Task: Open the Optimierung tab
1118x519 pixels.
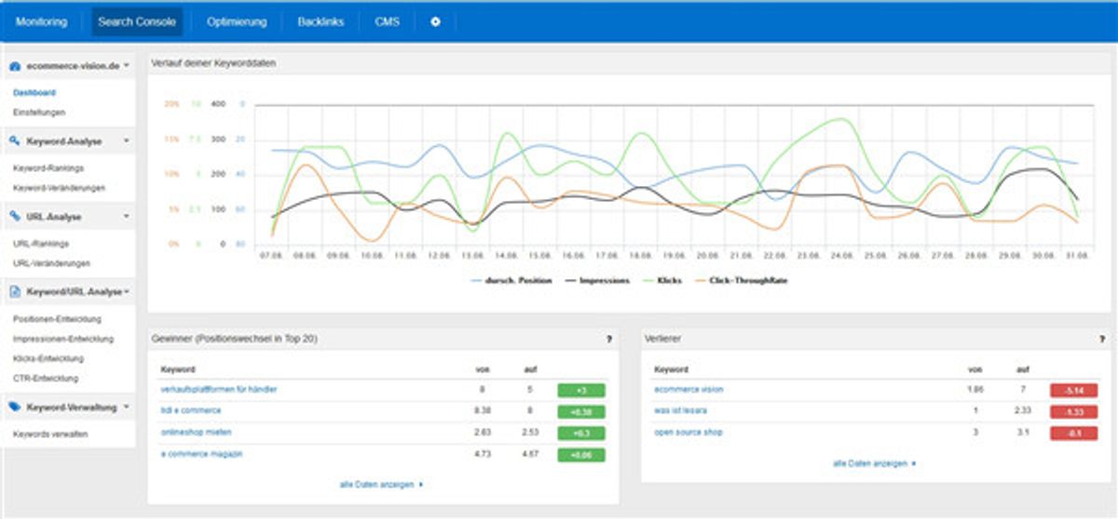Action: pyautogui.click(x=237, y=21)
